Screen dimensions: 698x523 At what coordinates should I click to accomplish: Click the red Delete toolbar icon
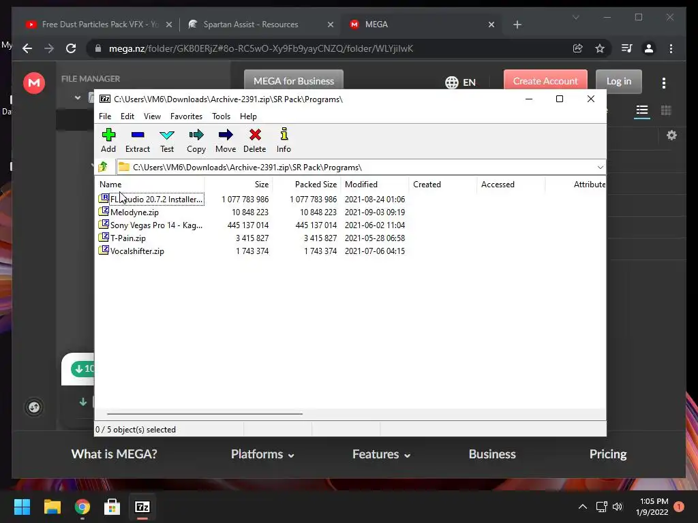coord(255,134)
